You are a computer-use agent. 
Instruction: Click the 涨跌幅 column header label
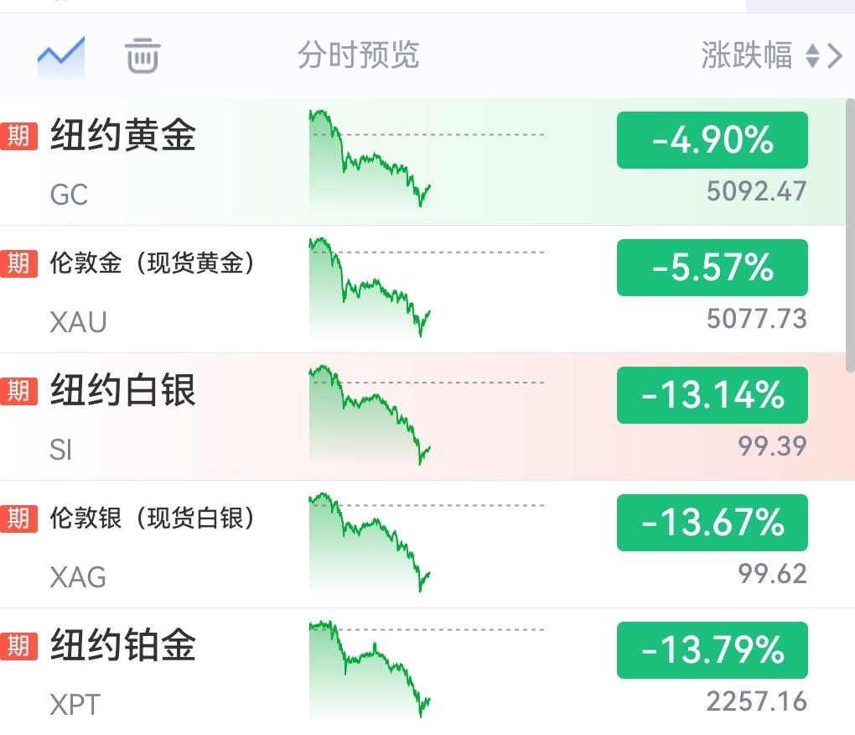coord(746,55)
